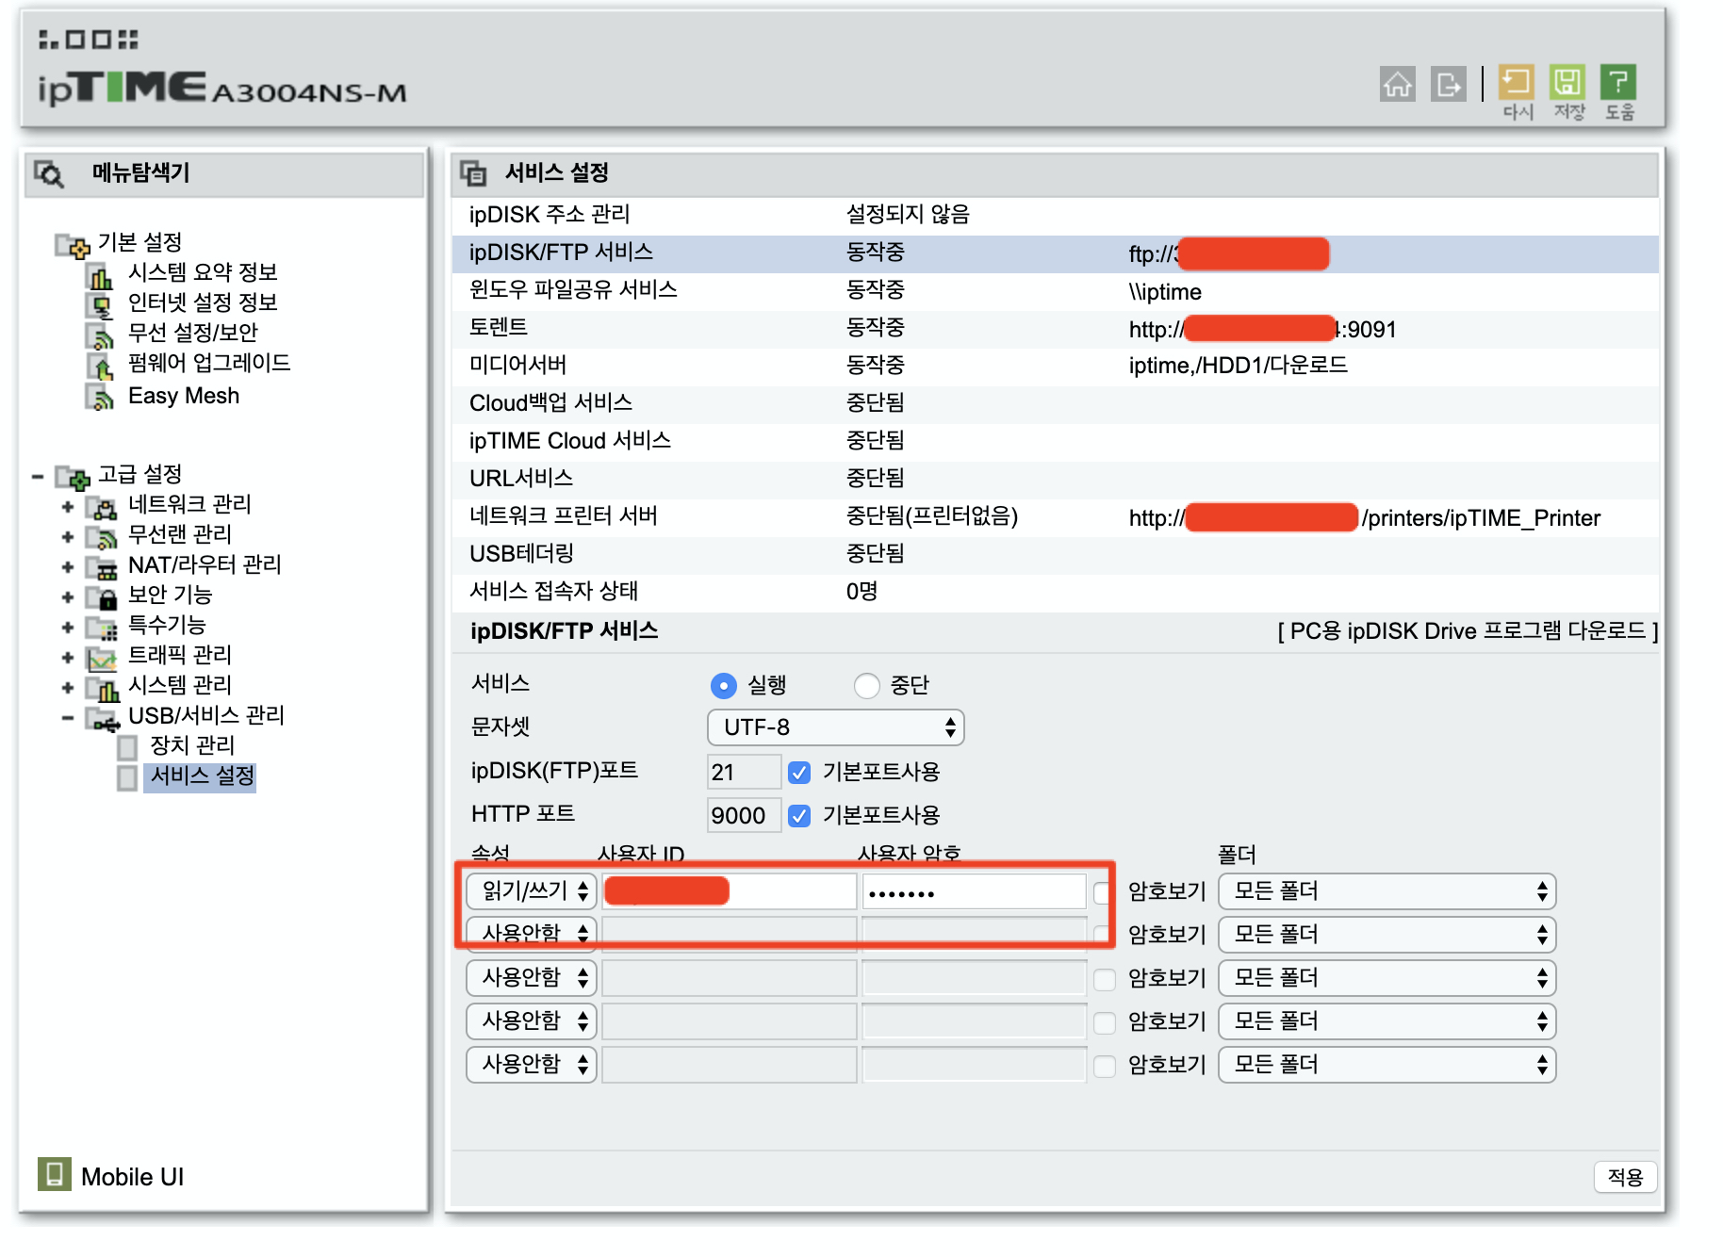Open 펌웨어 업그레이드 menu item
Image resolution: width=1723 pixels, height=1257 pixels.
(x=209, y=364)
